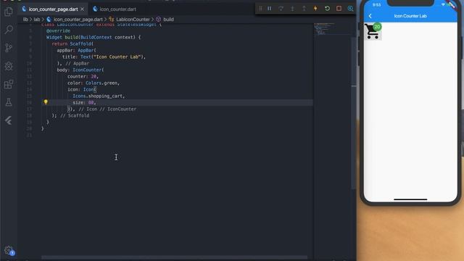This screenshot has width=464, height=261.
Task: Click "Icons.shopping_cart" in the code
Action: 99,96
